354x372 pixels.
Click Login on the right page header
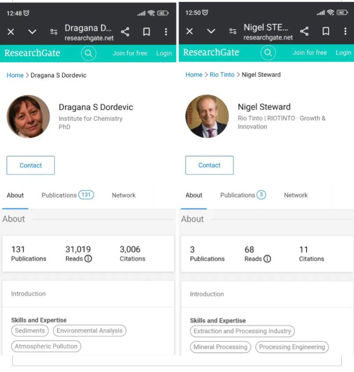pos(343,53)
